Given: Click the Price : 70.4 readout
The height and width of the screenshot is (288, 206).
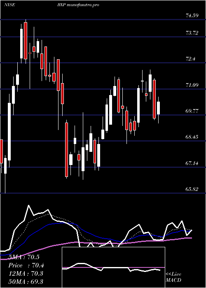Looking at the screenshot, I should 26,265.
